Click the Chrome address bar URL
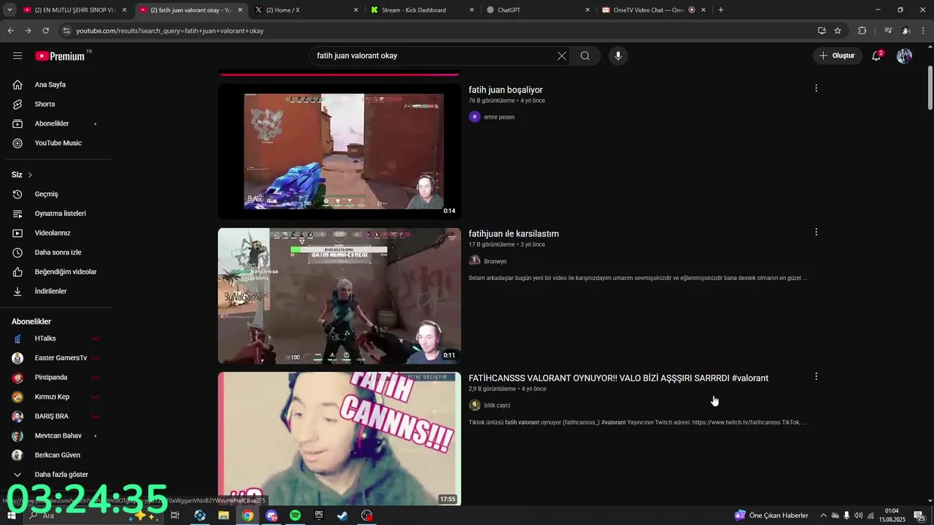 pos(170,31)
